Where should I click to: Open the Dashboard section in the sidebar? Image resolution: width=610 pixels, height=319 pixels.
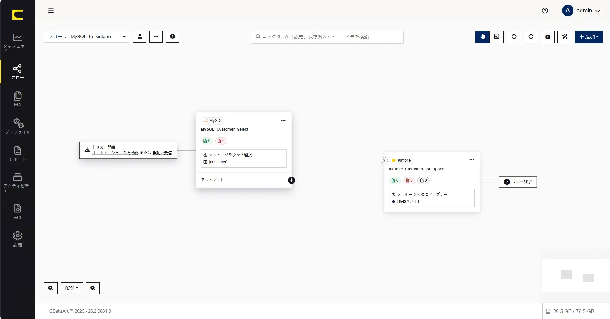click(x=17, y=43)
